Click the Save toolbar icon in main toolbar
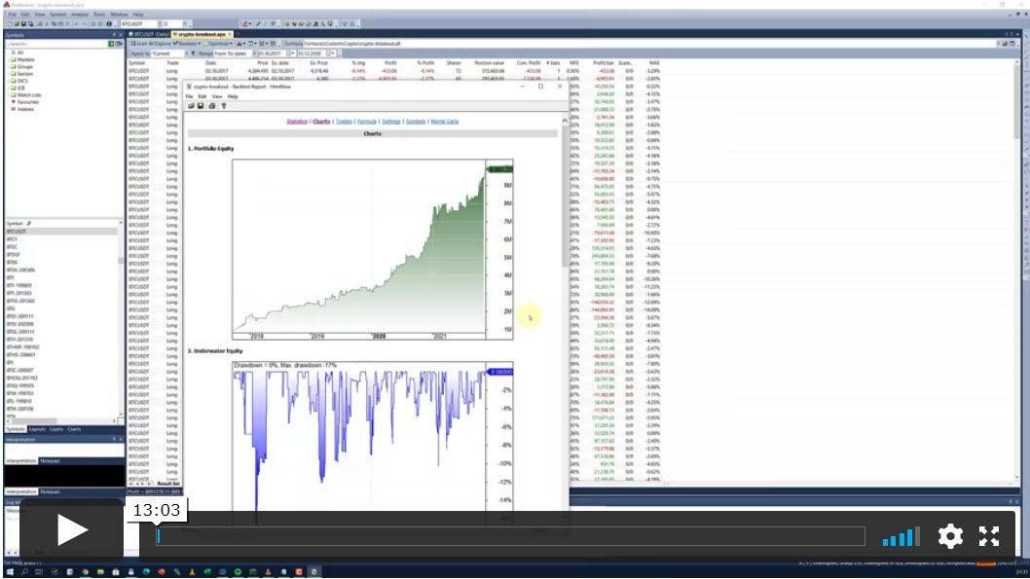 click(x=23, y=23)
